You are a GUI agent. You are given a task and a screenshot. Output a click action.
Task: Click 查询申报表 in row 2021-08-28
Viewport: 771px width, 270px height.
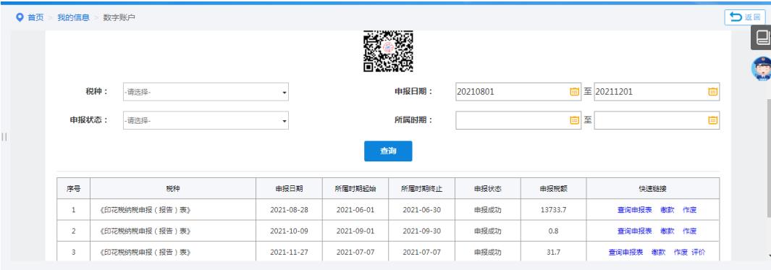[634, 210]
